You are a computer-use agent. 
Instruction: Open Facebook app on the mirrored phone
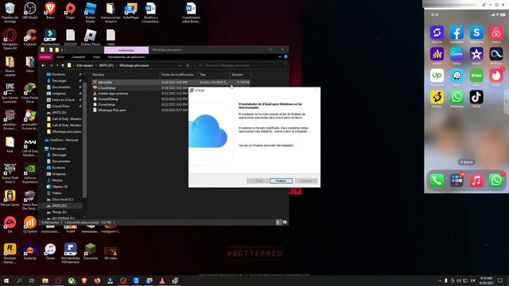pos(457,33)
